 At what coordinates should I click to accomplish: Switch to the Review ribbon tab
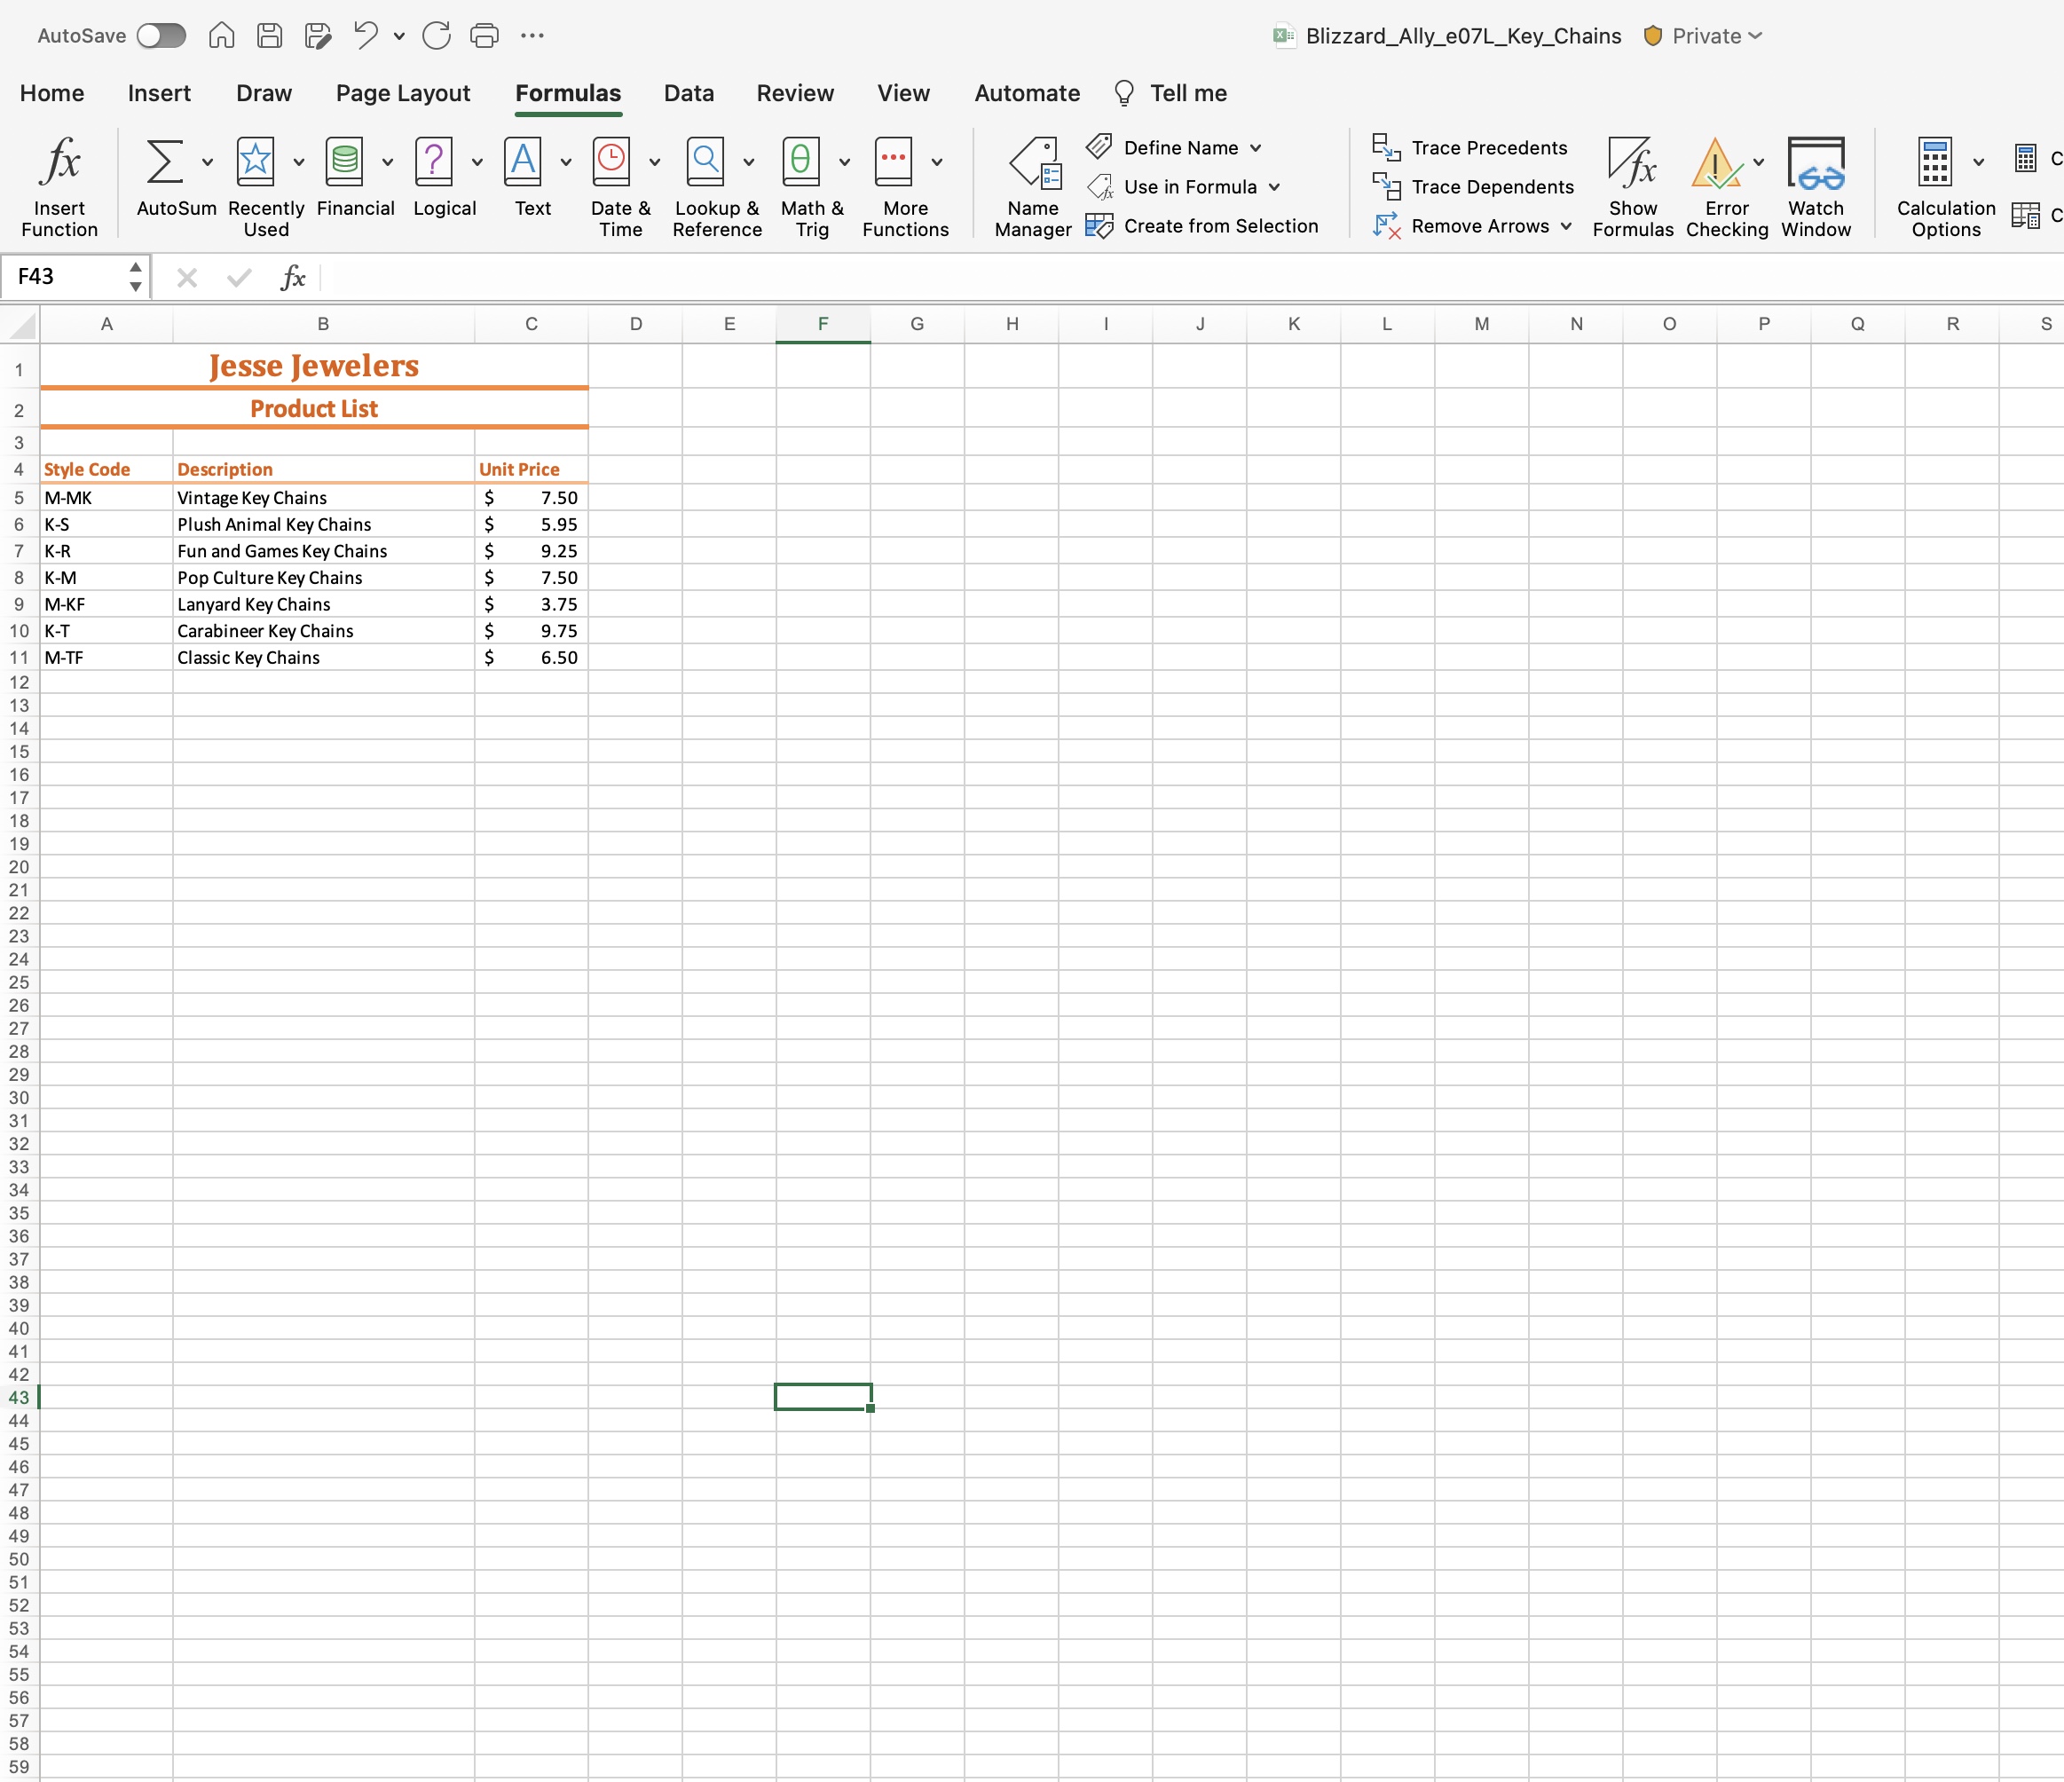[795, 92]
